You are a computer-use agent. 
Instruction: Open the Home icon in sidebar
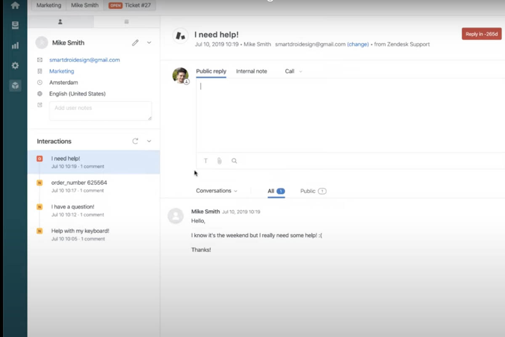pos(15,5)
